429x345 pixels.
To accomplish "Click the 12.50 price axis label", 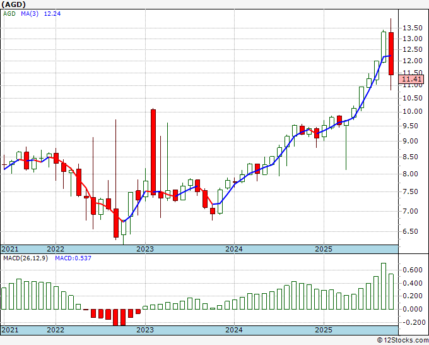I will tap(413, 49).
